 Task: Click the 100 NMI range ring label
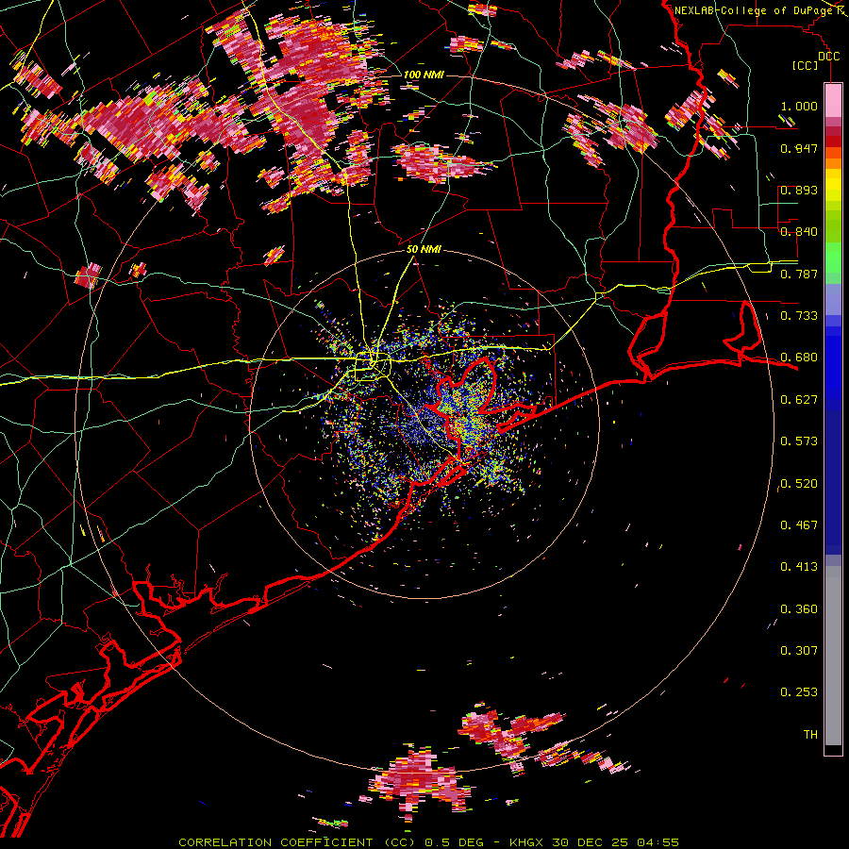click(424, 75)
